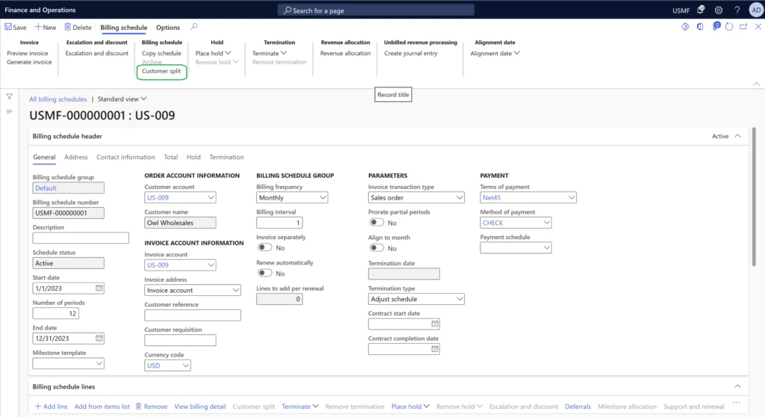Screen dimensions: 765x417
Task: Click Customer split in the ribbon
Action: point(161,71)
